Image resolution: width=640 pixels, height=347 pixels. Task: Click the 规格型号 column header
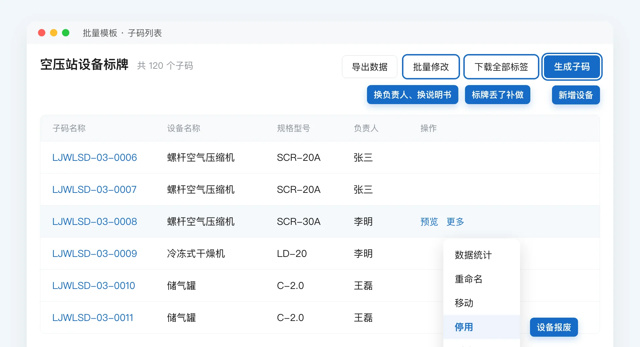[x=293, y=128]
